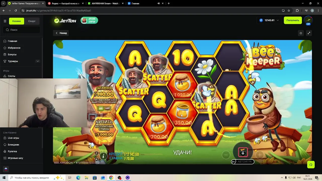Open the Chrome profile avatar

(x=312, y=11)
